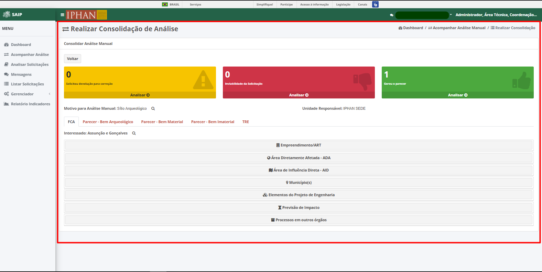Click magnifier next to Sítio Arqueológico
The height and width of the screenshot is (272, 542).
[153, 109]
